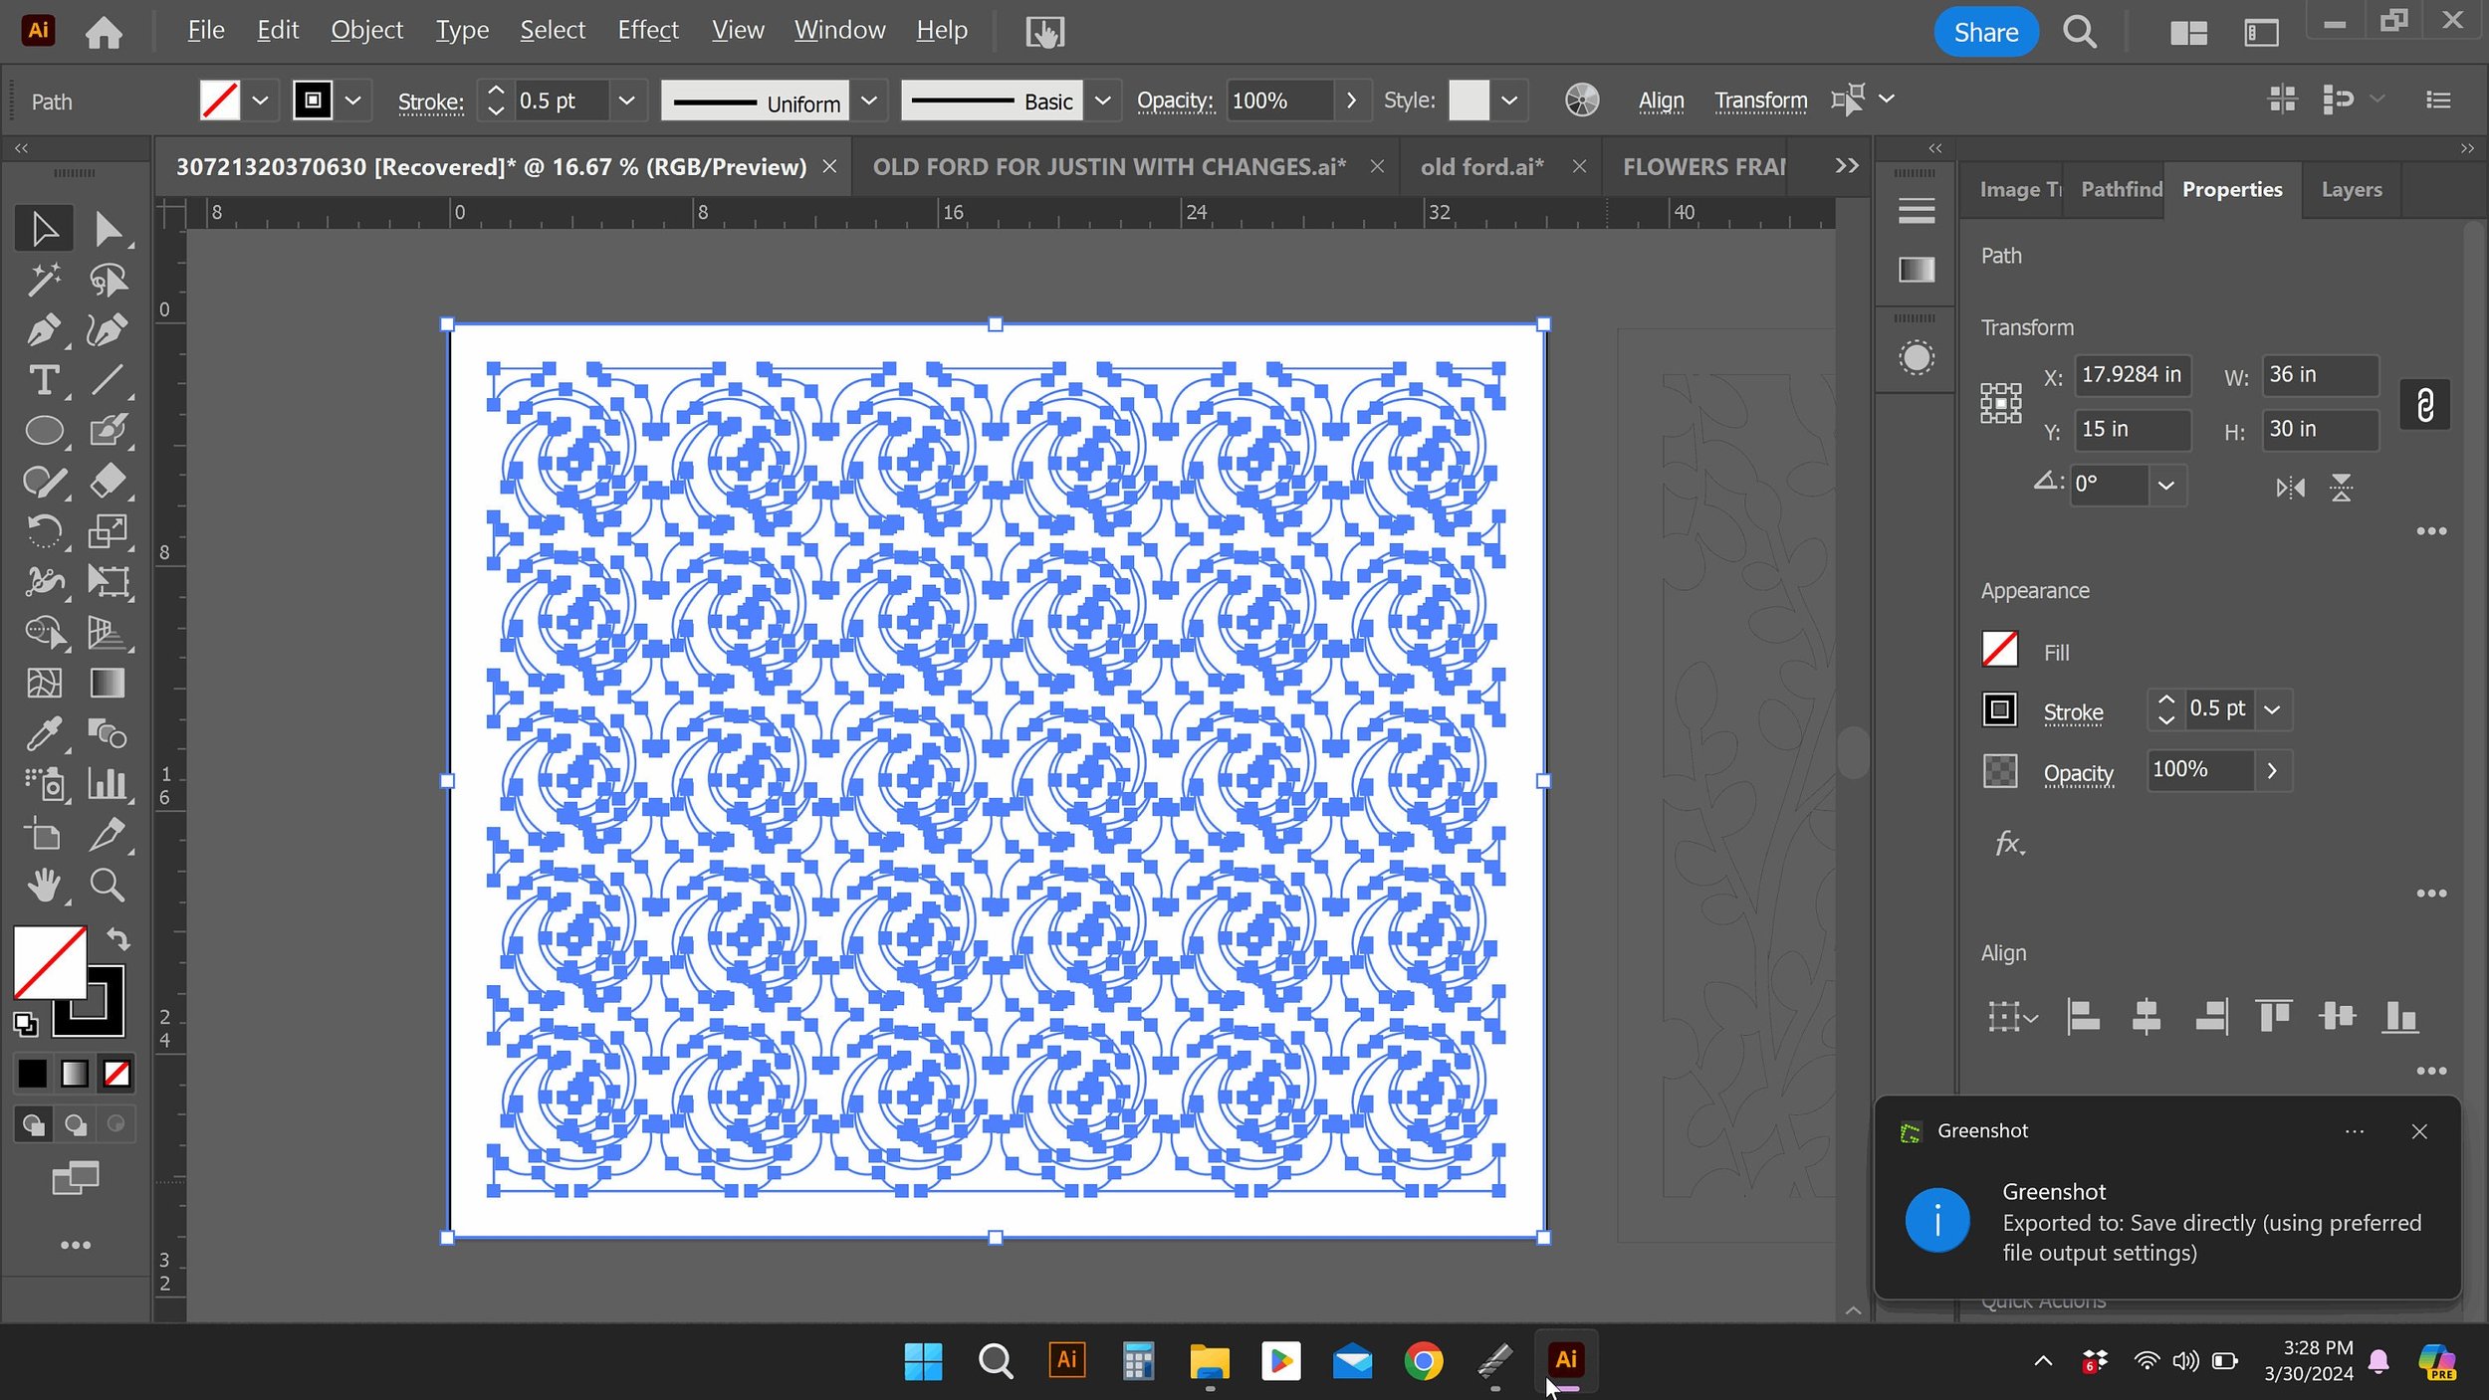2489x1400 pixels.
Task: Select the Lasso tool
Action: click(x=107, y=280)
